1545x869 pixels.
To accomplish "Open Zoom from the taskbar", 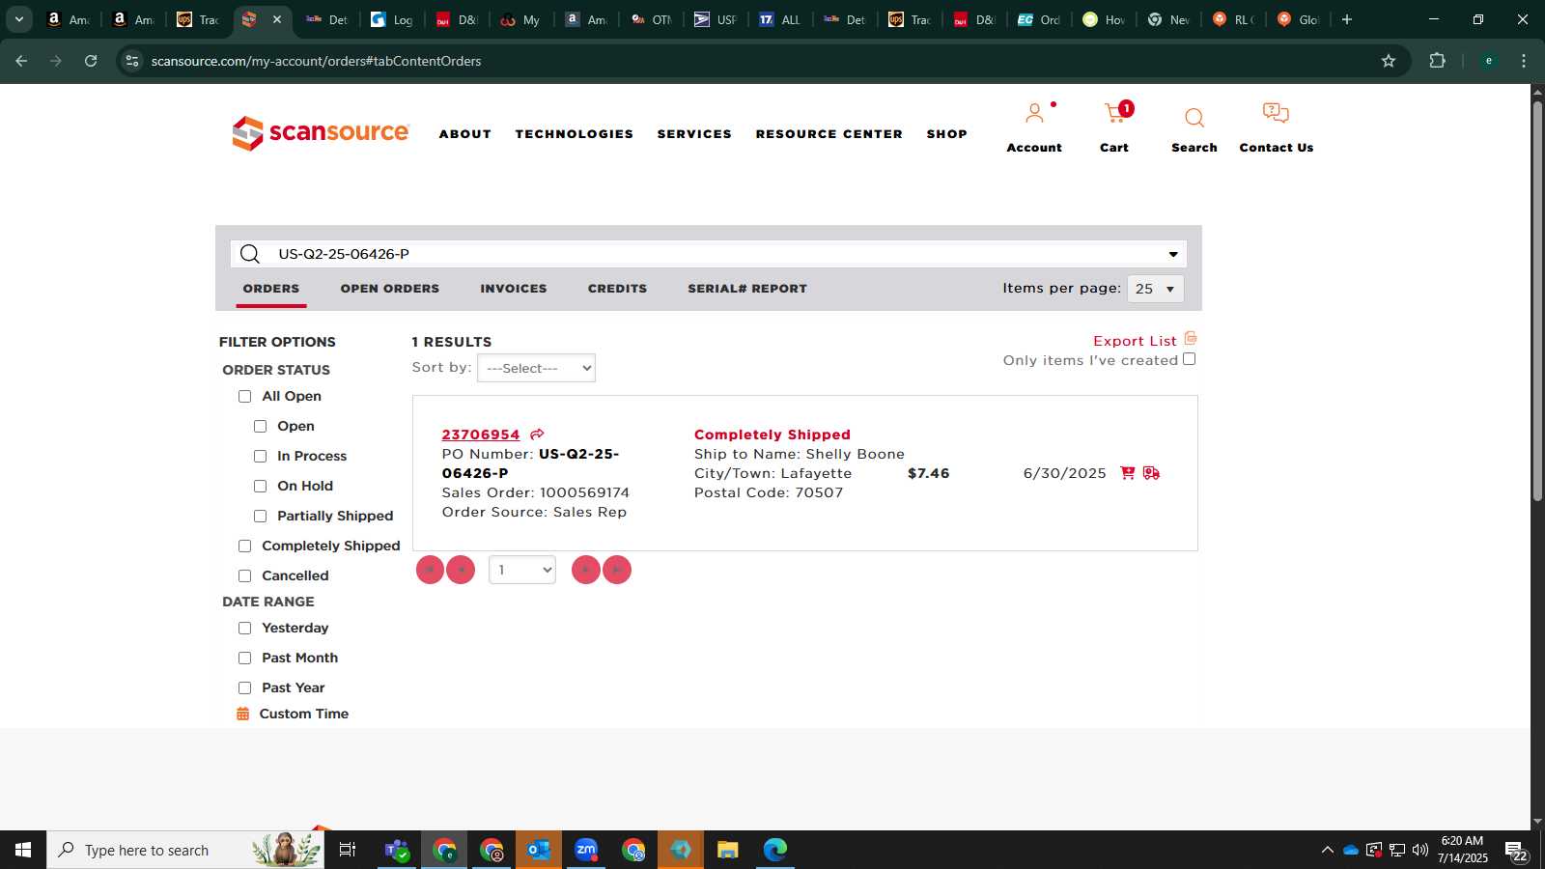I will click(586, 850).
